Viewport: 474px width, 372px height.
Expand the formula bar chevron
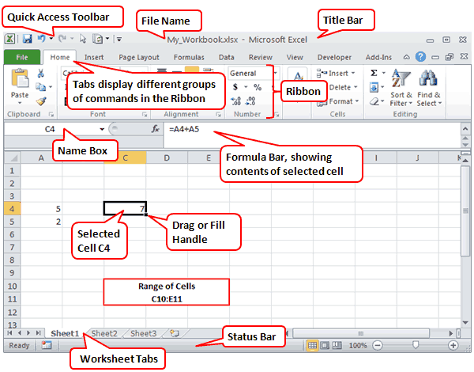pyautogui.click(x=465, y=129)
